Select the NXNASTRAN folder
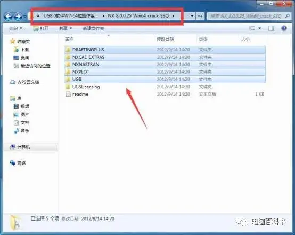Screen dimensions: 295x235 (165, 65)
